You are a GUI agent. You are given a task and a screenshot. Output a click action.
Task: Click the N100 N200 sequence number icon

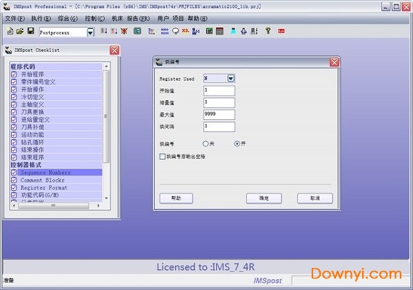(165, 31)
